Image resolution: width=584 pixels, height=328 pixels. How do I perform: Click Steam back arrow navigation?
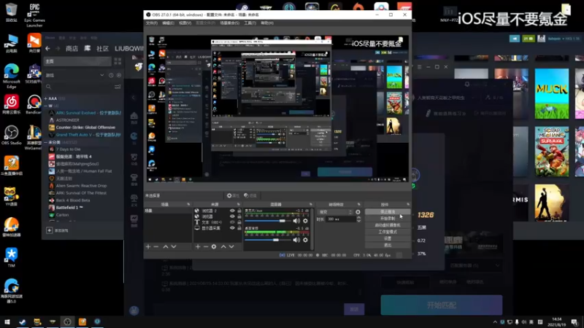(x=47, y=48)
